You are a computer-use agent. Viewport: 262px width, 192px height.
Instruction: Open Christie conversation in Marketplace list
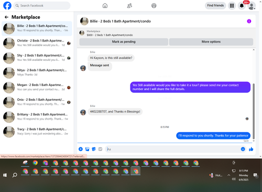pos(37,43)
